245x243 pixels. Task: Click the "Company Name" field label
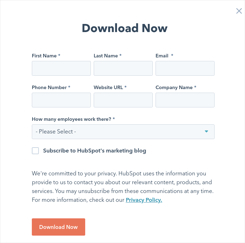(174, 87)
